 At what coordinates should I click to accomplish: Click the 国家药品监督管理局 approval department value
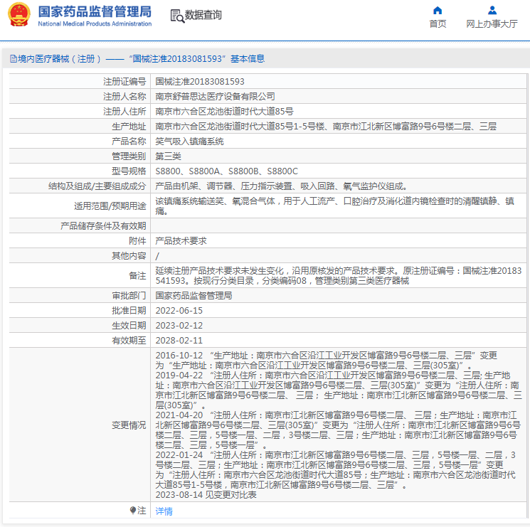coord(194,295)
